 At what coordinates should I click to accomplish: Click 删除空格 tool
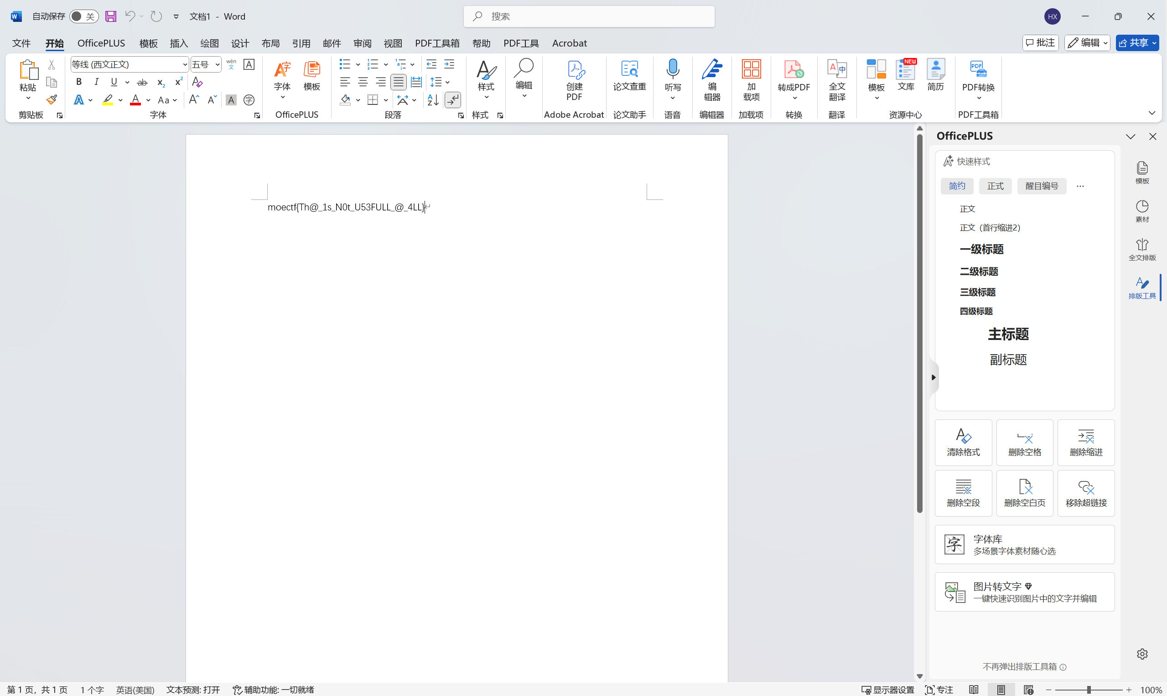pyautogui.click(x=1025, y=442)
